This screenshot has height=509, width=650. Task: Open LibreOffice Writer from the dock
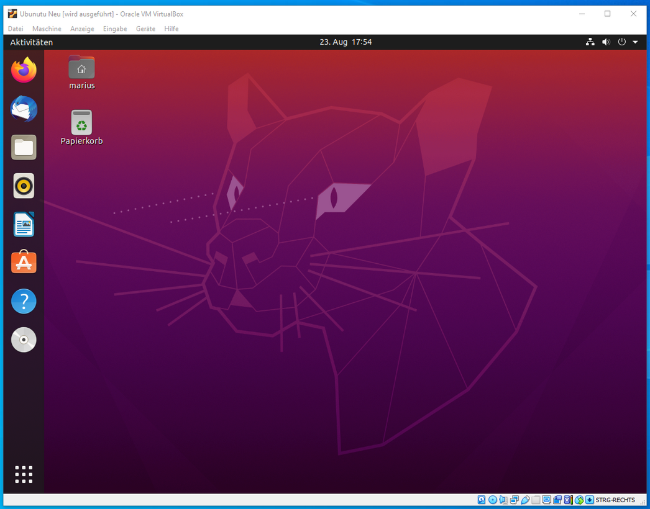(24, 225)
